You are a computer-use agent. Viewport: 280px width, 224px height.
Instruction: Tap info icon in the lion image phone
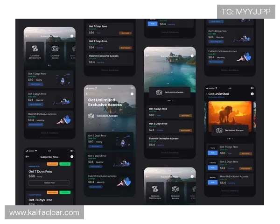[252, 94]
